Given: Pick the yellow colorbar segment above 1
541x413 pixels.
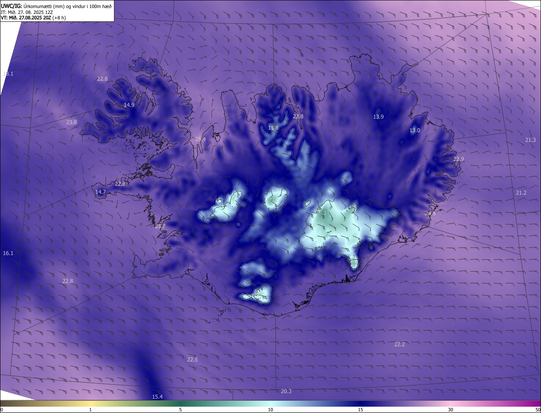Looking at the screenshot, I should (90, 404).
